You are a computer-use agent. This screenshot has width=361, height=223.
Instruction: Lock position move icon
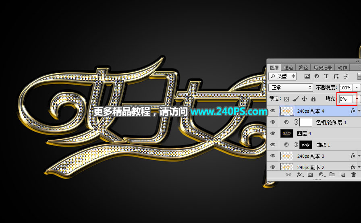click(304, 99)
